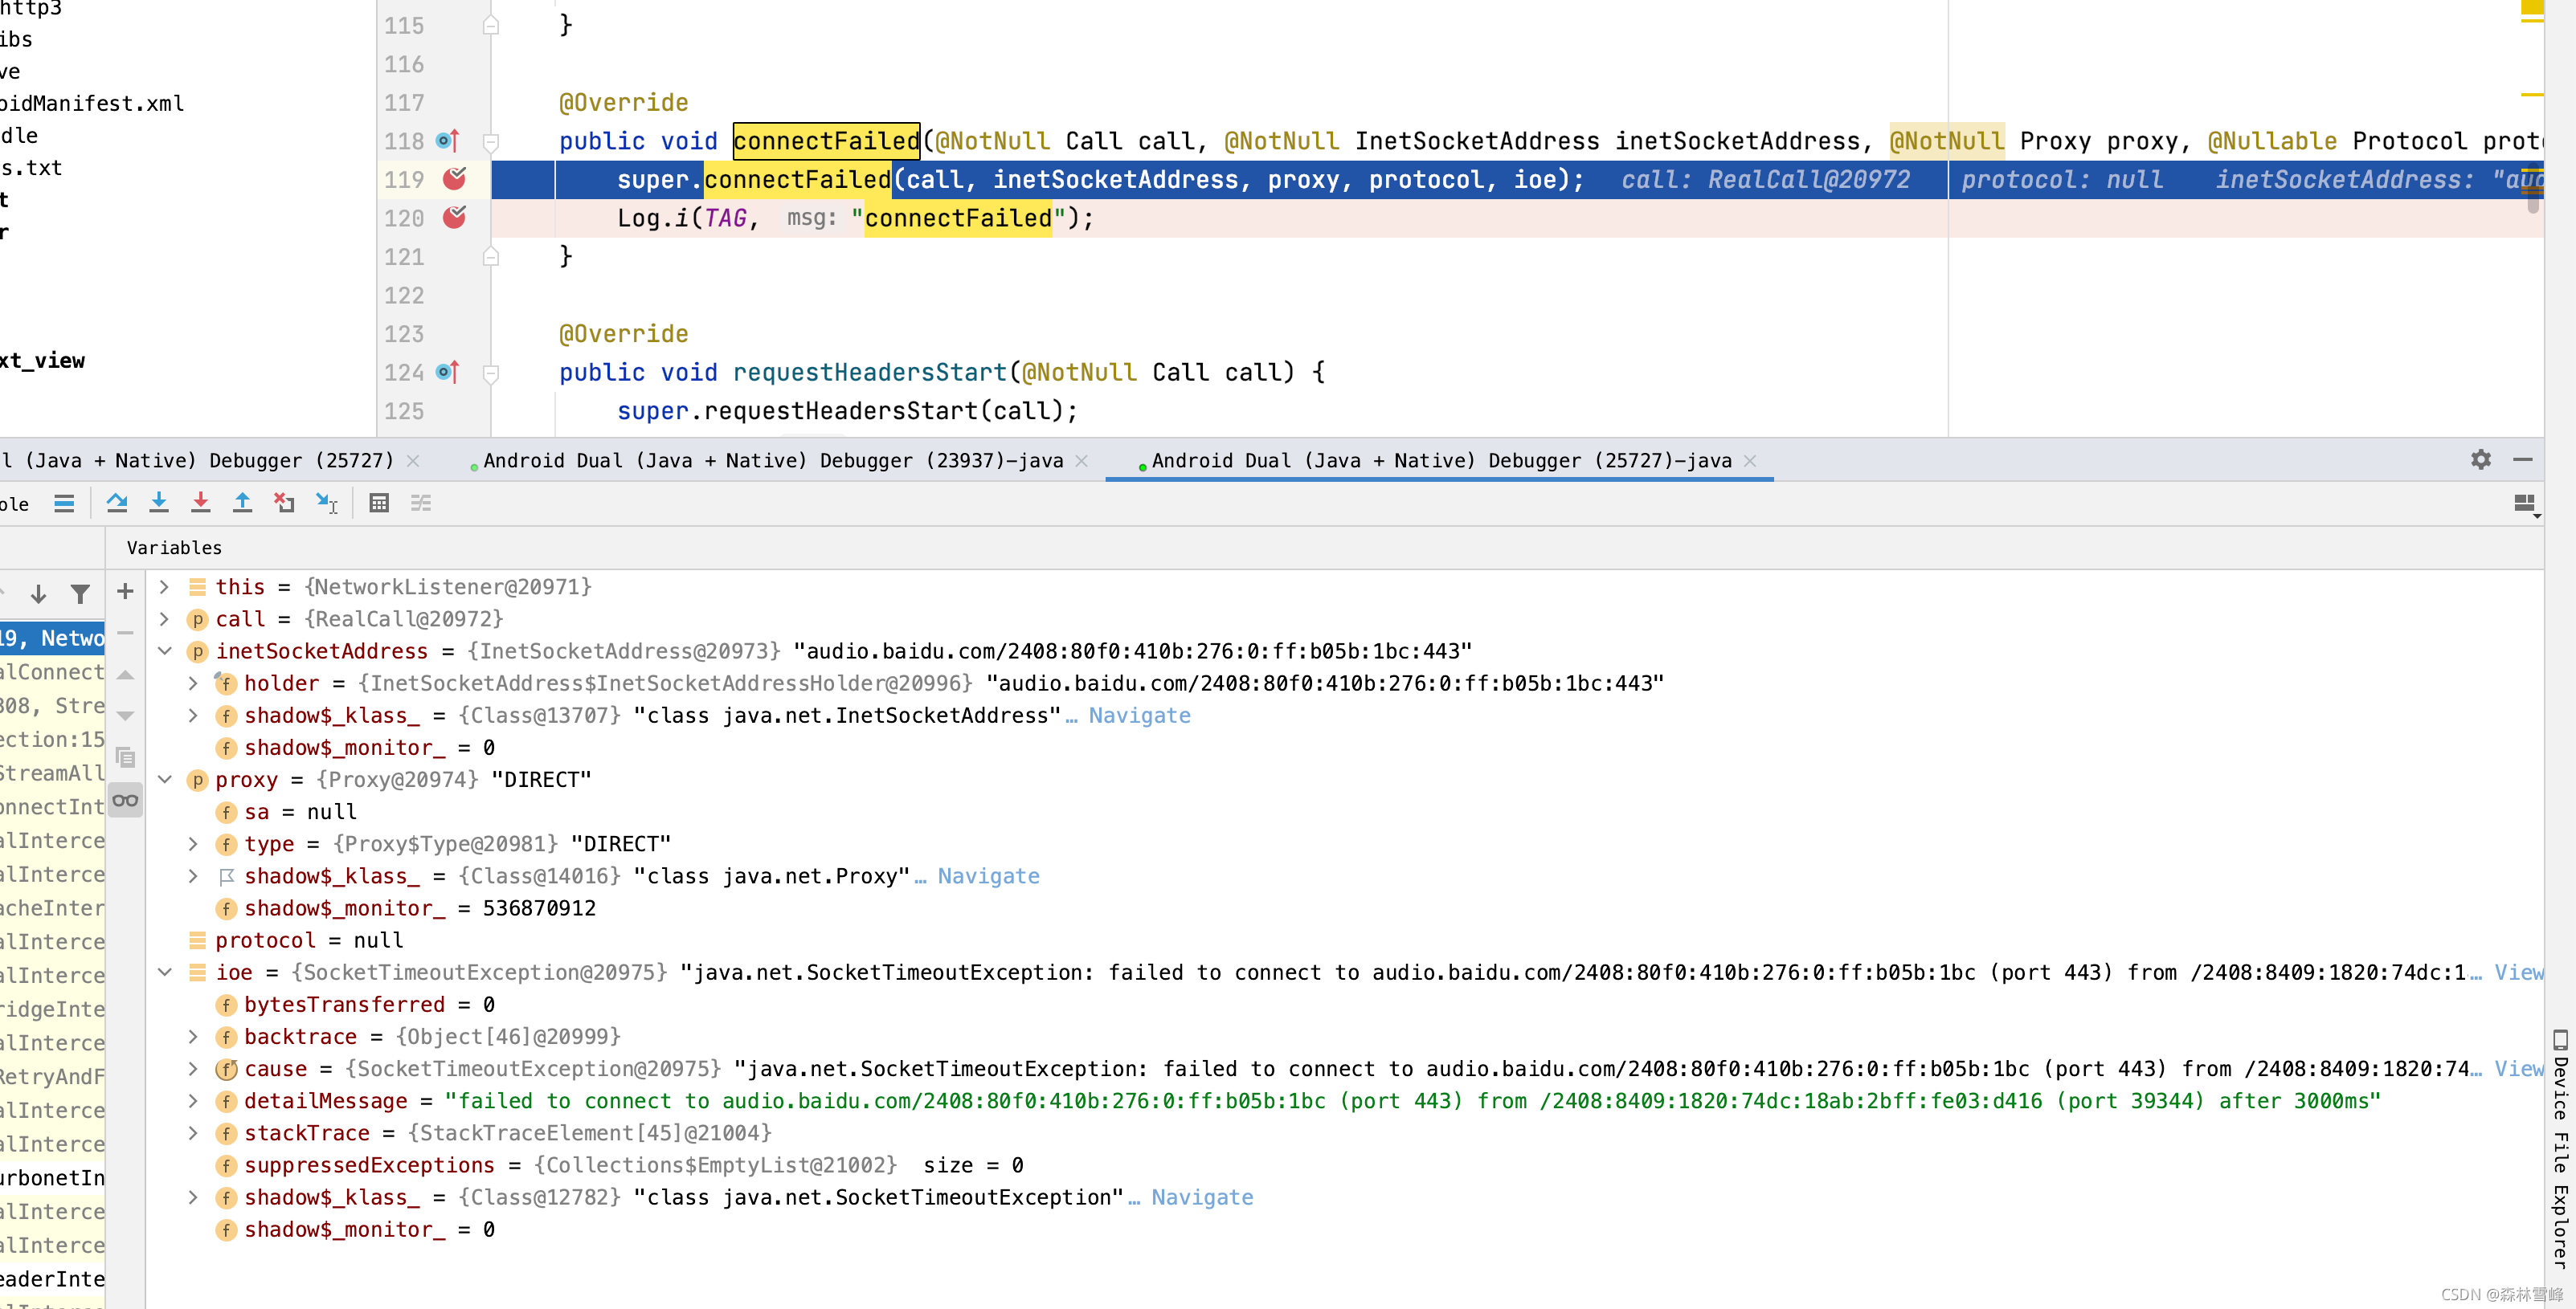Screen dimensions: 2576x1309
Task: Move watch up arrow
Action: tap(125, 675)
